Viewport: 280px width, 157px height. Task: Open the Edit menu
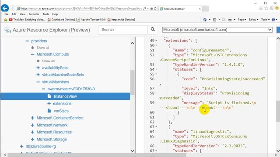(14, 14)
